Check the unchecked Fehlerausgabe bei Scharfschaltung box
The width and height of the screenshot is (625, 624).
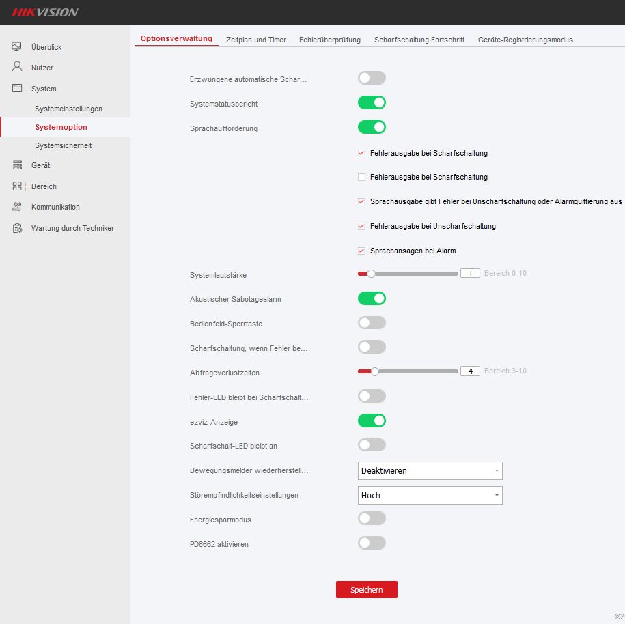(362, 177)
